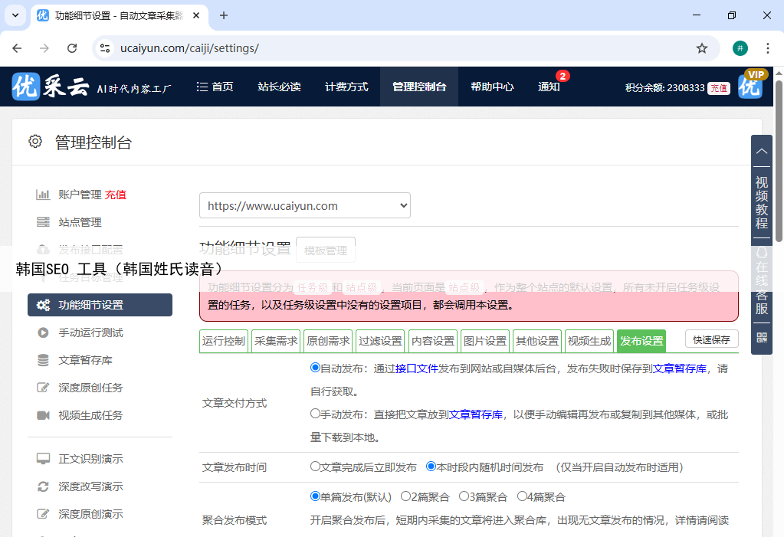
Task: Choose 2篇聚合 publish mode
Action: [x=405, y=496]
